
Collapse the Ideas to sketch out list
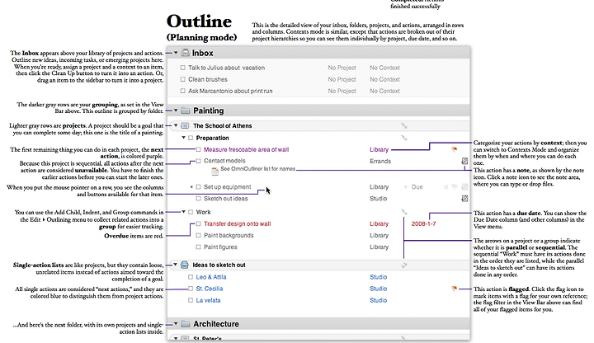click(x=176, y=265)
